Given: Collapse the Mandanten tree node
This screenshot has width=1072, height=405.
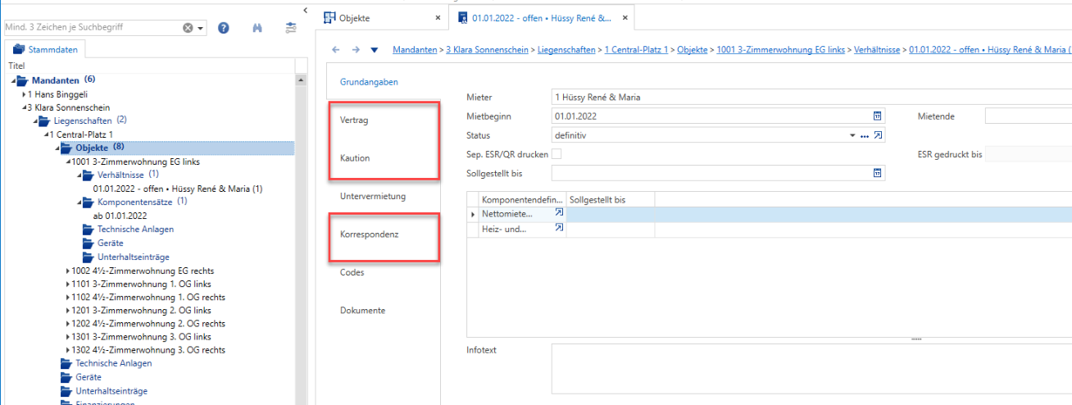Looking at the screenshot, I should 14,80.
